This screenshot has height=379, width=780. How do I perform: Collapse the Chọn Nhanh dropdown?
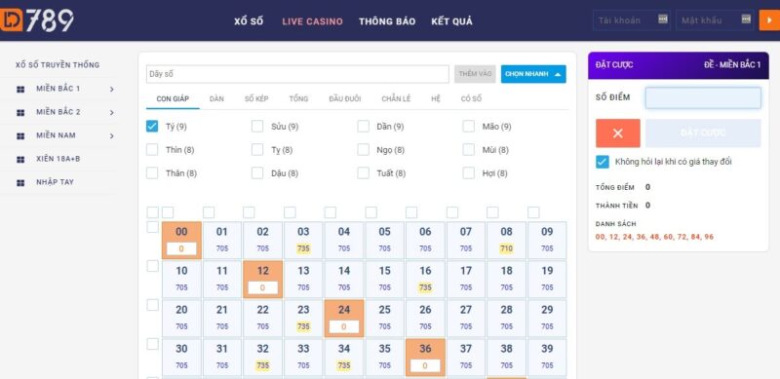[x=533, y=74]
